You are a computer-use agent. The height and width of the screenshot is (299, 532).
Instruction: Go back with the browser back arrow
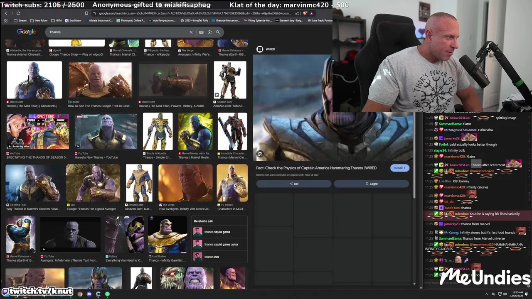[x=6, y=13]
